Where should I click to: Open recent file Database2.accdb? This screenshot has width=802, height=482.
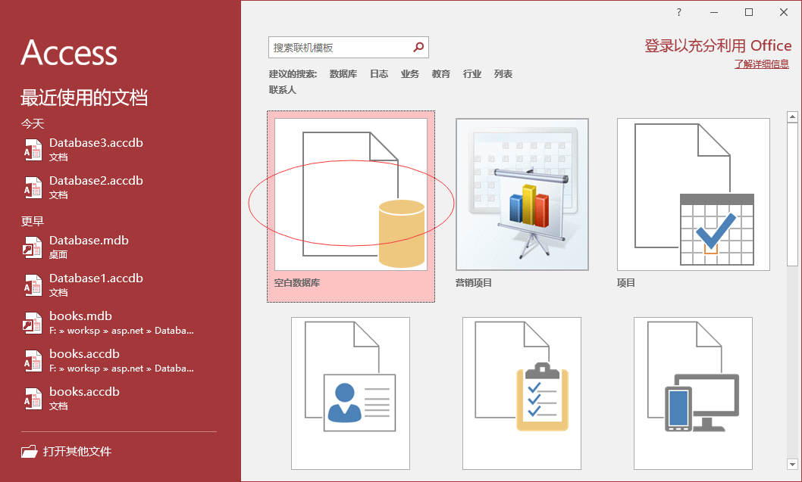(x=96, y=181)
